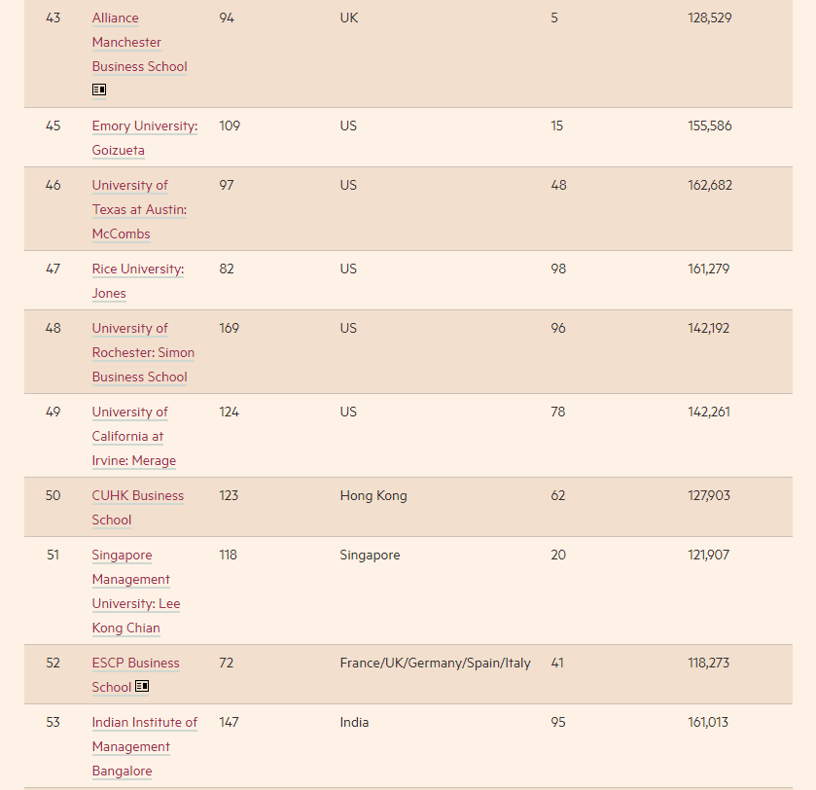Select the Hong Kong location cell

373,495
